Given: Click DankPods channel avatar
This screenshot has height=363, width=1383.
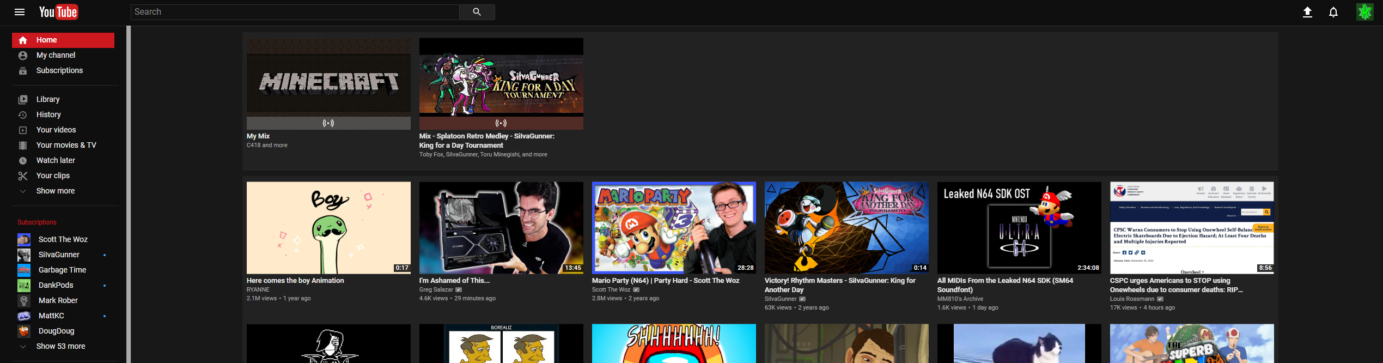Looking at the screenshot, I should point(24,285).
